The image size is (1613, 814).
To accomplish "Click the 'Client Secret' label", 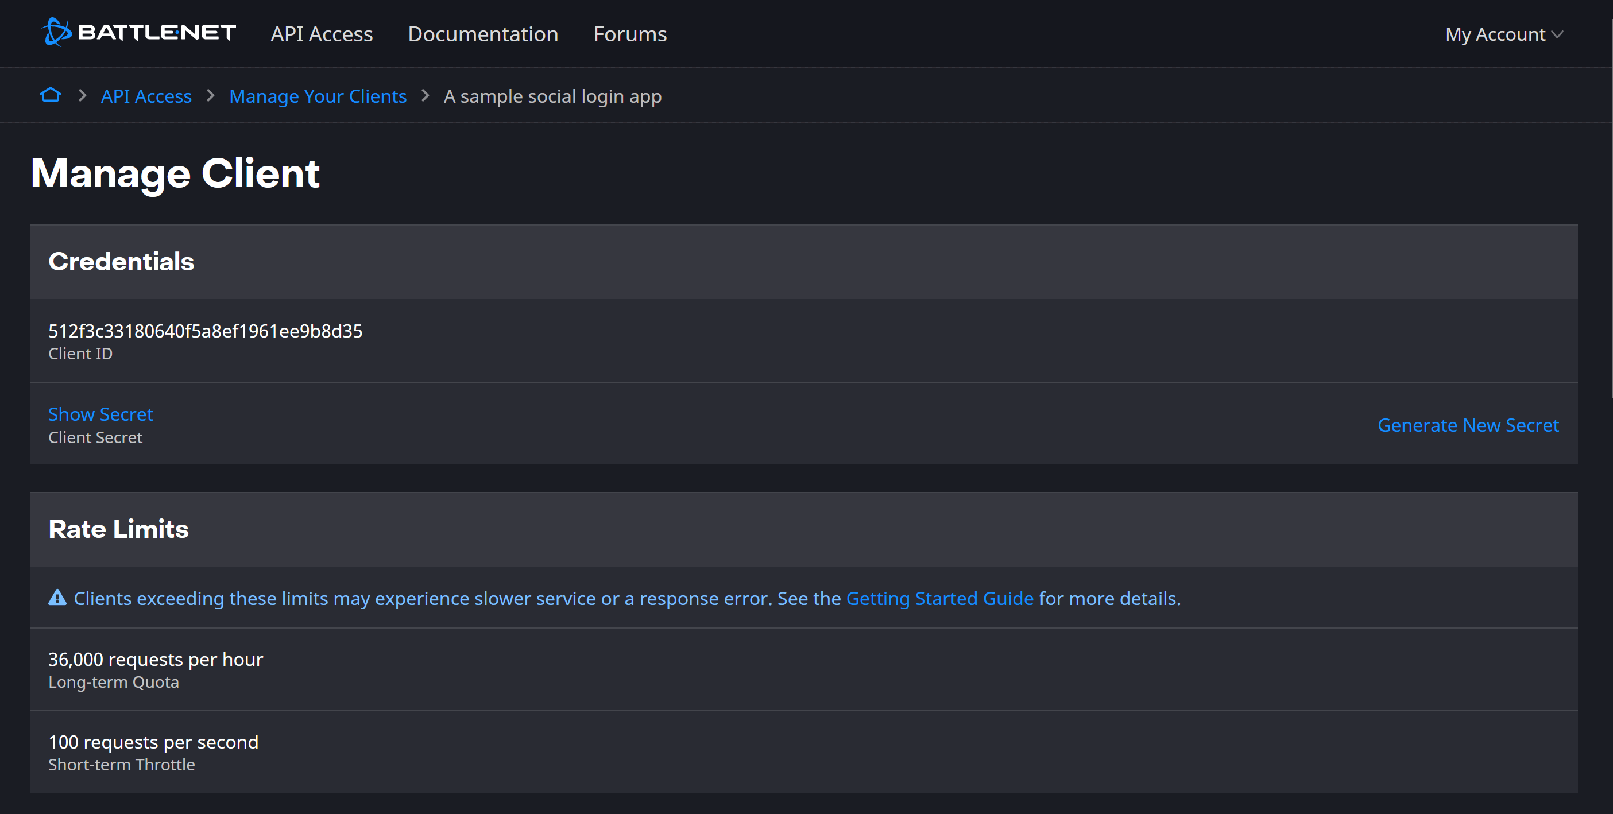I will pyautogui.click(x=95, y=437).
